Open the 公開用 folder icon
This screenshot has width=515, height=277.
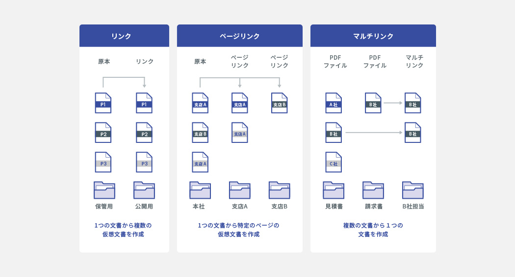144,190
